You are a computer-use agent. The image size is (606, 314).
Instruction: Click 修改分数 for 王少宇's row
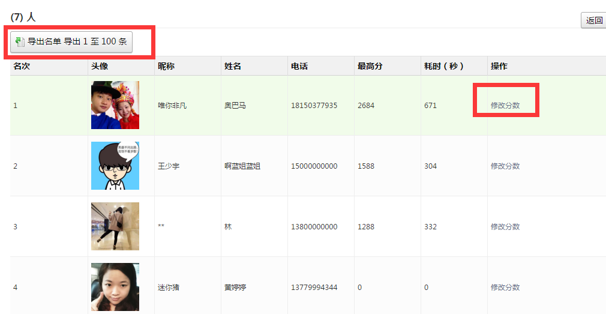pyautogui.click(x=505, y=166)
